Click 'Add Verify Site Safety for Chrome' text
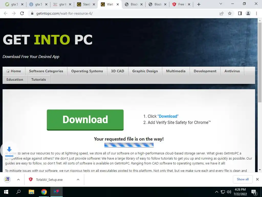The height and width of the screenshot is (197, 262). click(x=179, y=122)
